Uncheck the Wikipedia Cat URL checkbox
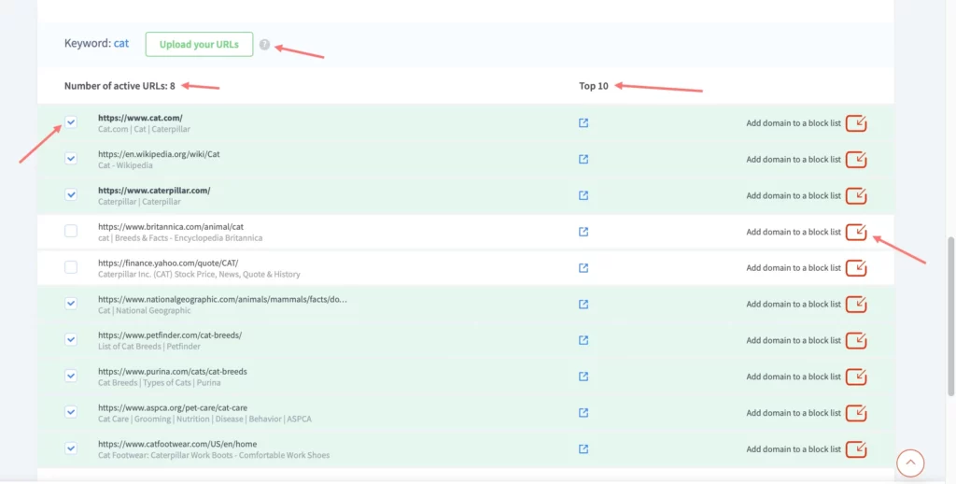 [x=71, y=158]
